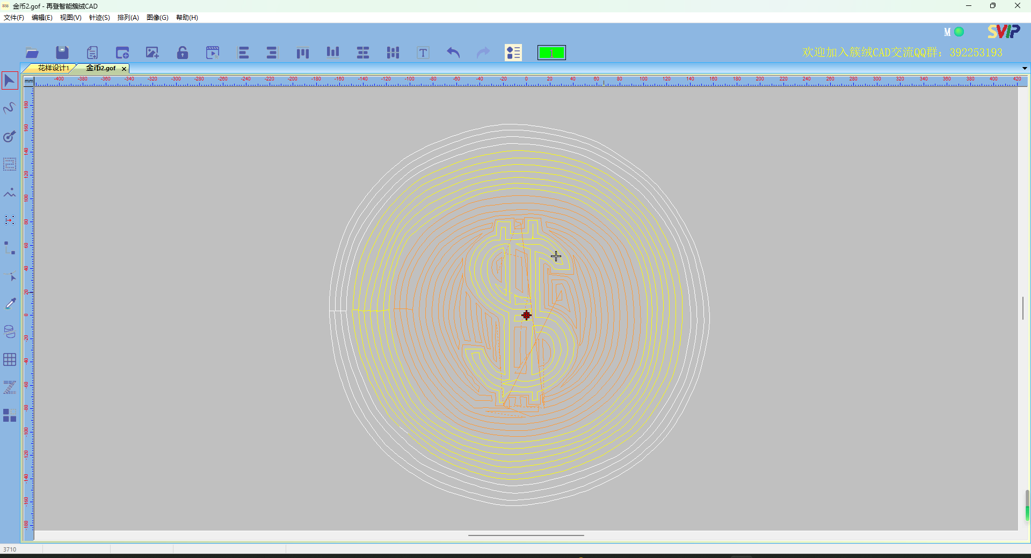Image resolution: width=1031 pixels, height=558 pixels.
Task: Distribute objects evenly in vertical columns
Action: (393, 53)
